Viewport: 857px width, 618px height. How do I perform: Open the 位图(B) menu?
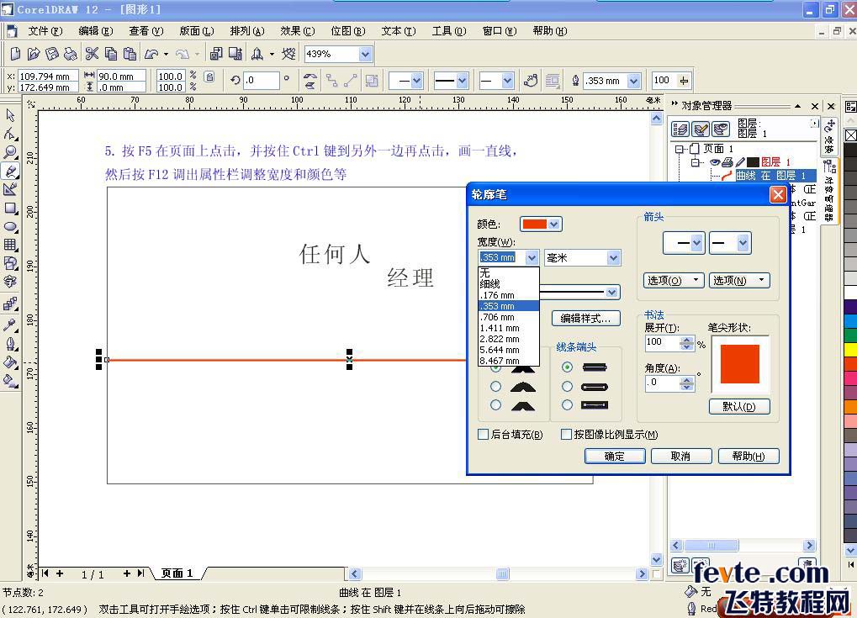click(x=348, y=31)
